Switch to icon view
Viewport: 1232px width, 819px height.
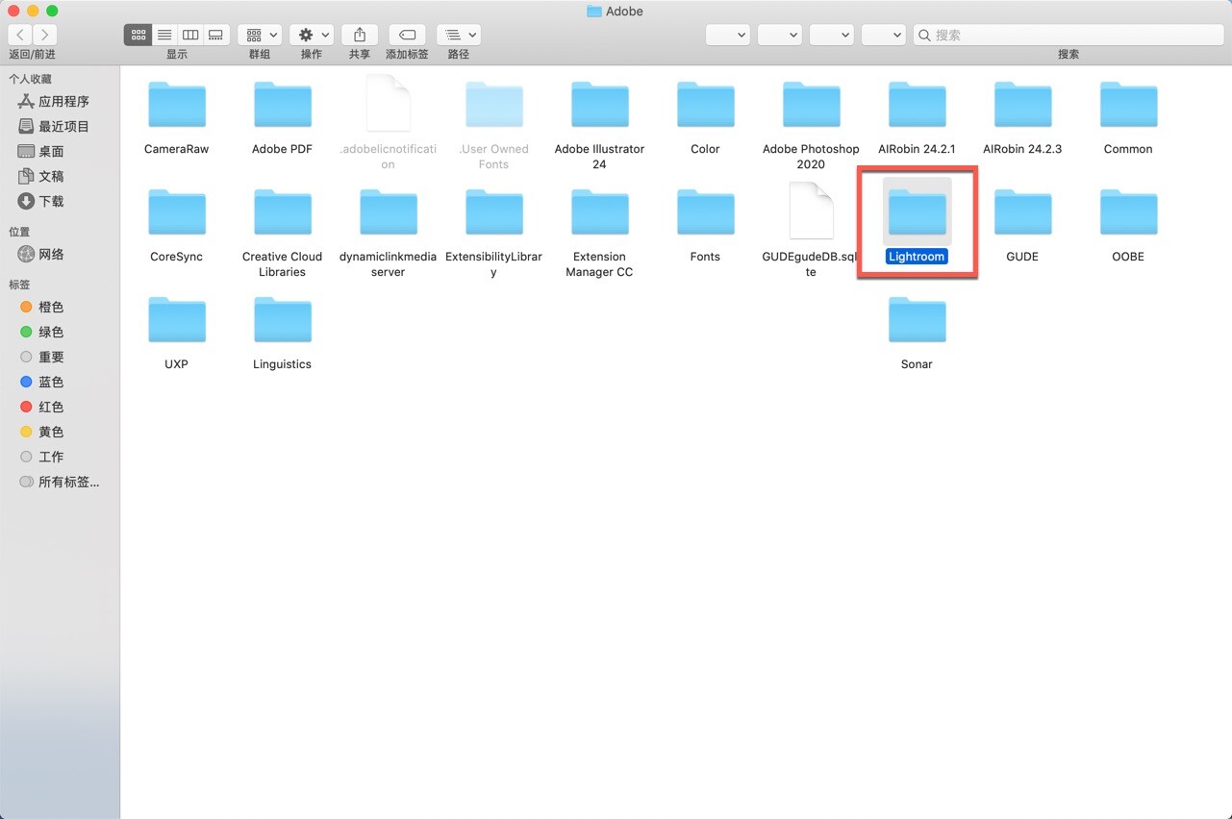coord(138,35)
